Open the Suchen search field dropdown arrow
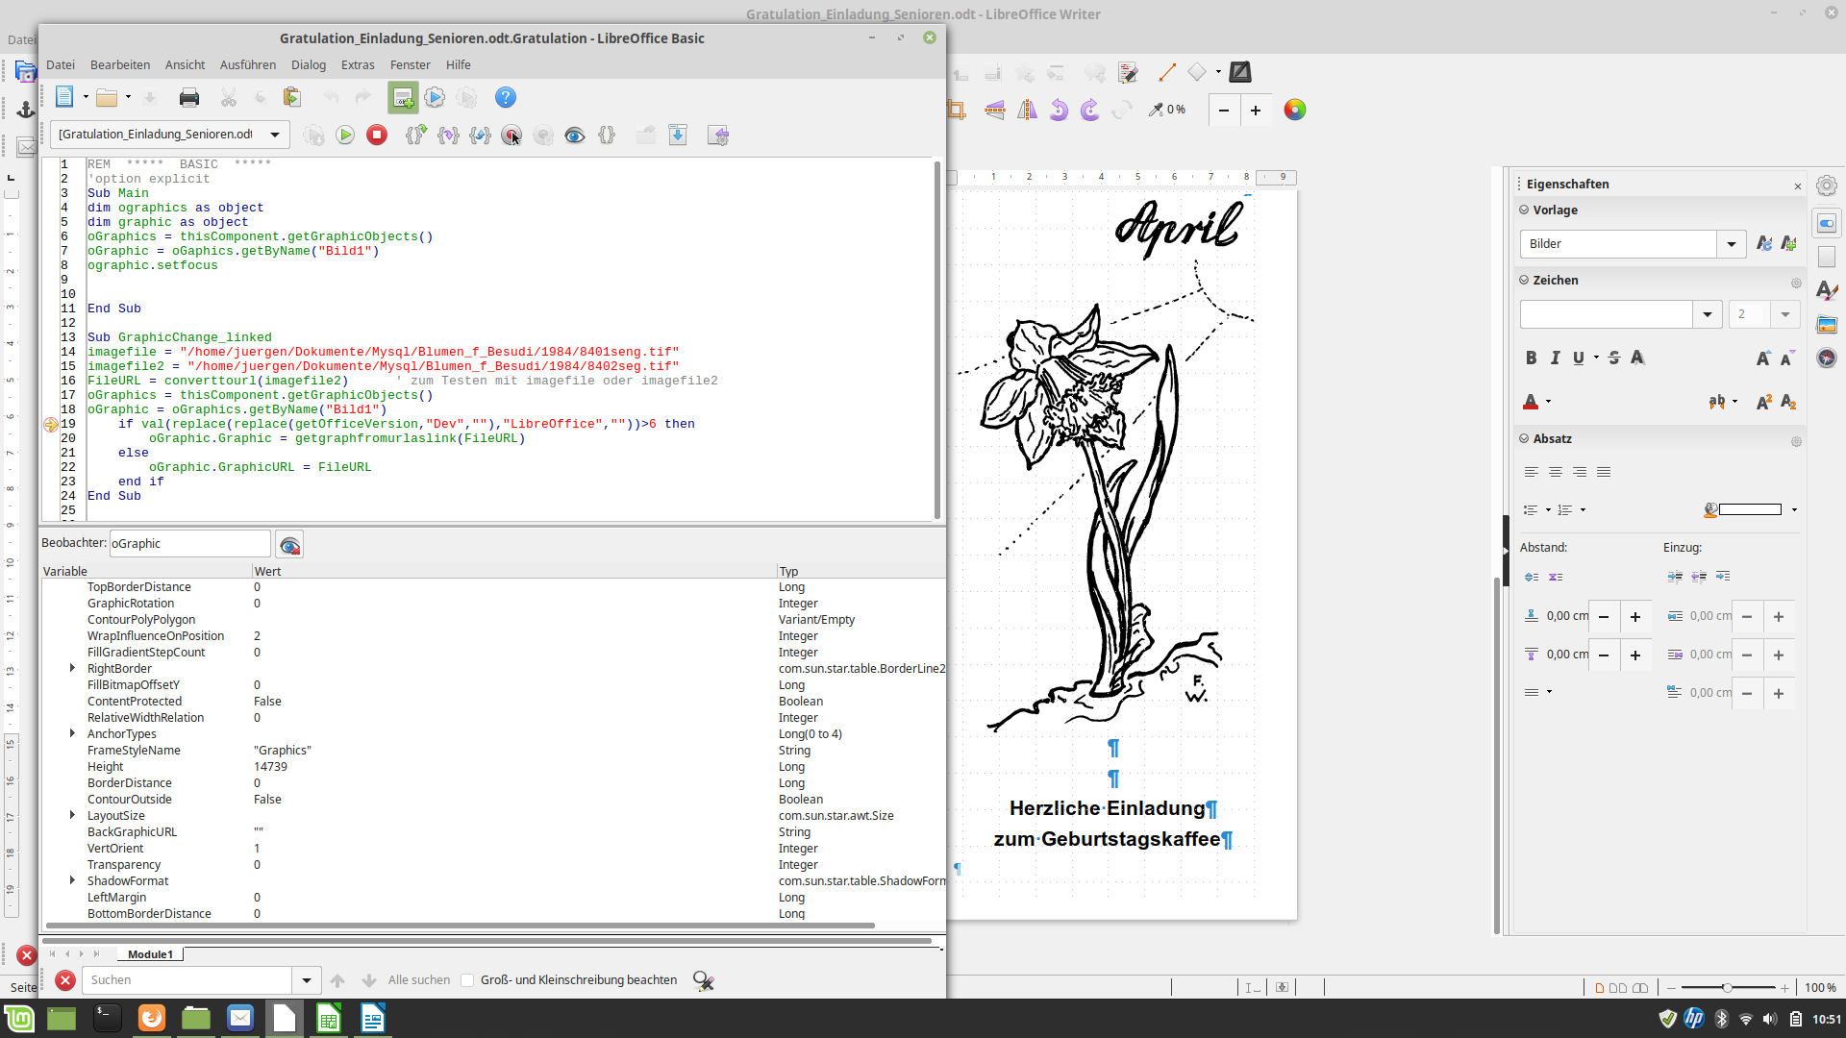 (x=307, y=980)
